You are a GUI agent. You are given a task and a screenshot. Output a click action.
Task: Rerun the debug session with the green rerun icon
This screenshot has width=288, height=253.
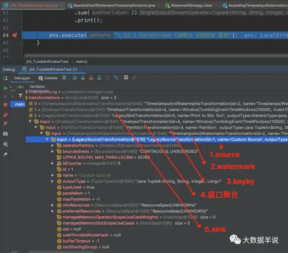pyautogui.click(x=5, y=78)
